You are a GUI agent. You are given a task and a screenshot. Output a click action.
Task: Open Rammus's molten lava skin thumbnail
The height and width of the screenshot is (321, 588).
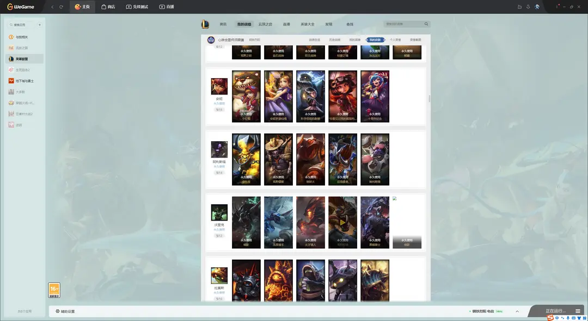click(x=278, y=281)
